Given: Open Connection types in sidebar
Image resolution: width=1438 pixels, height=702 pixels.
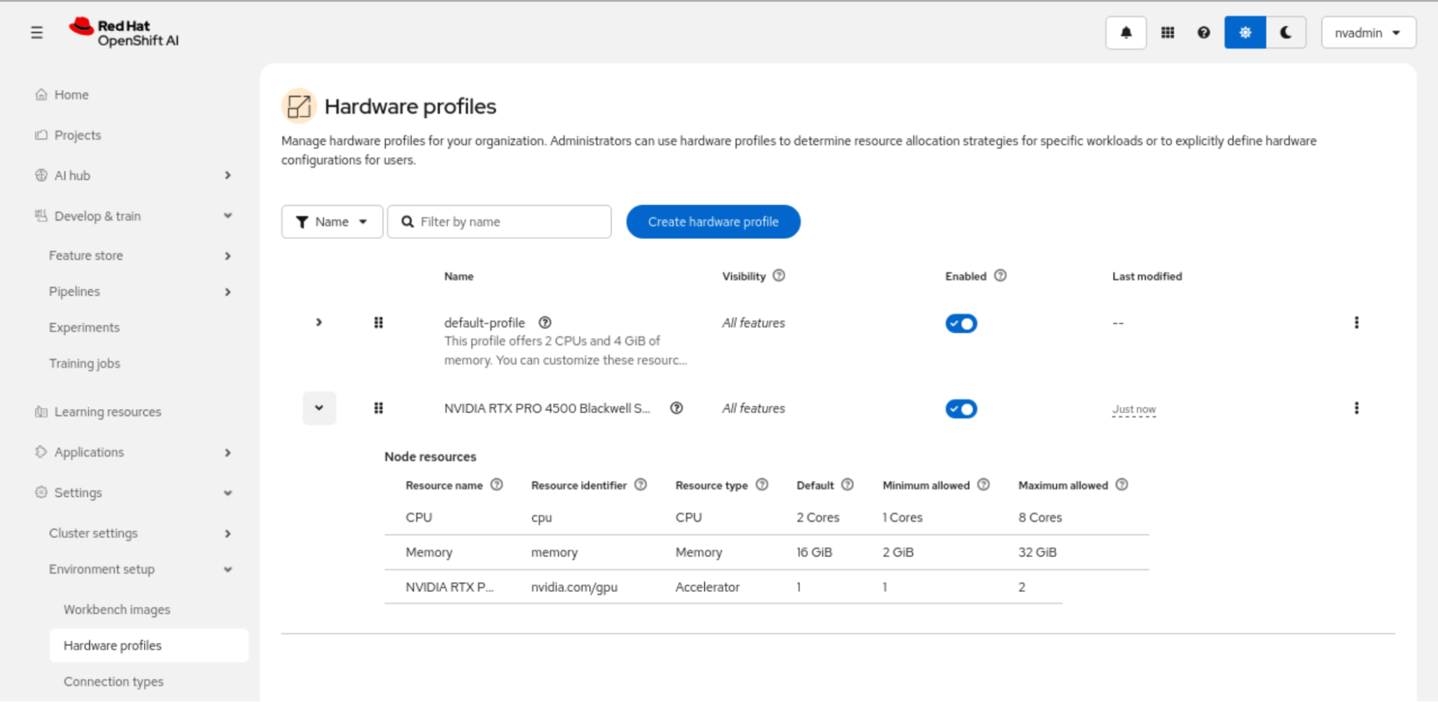Looking at the screenshot, I should pos(113,681).
